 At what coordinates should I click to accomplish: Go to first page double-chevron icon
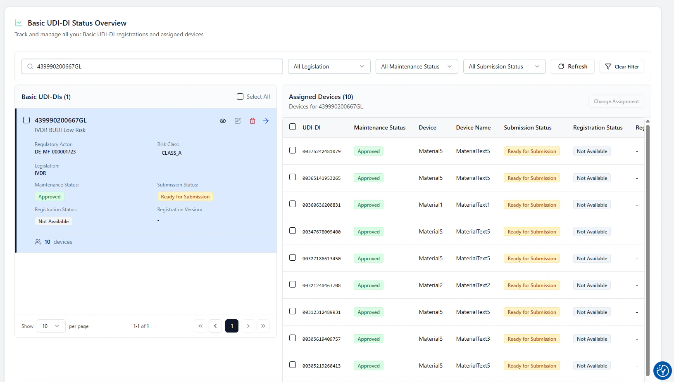tap(200, 326)
